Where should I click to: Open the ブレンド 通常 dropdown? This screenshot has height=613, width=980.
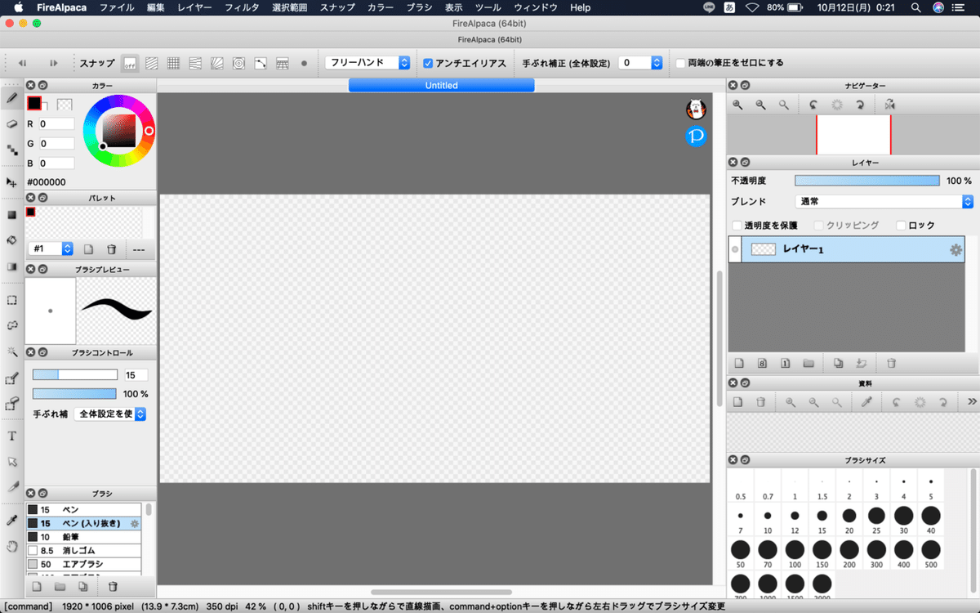point(884,201)
